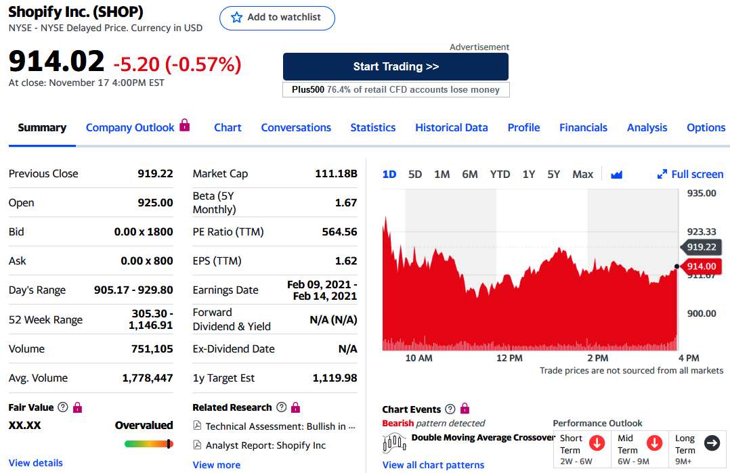Select the 1M chart range
This screenshot has height=473, width=730.
pyautogui.click(x=442, y=175)
